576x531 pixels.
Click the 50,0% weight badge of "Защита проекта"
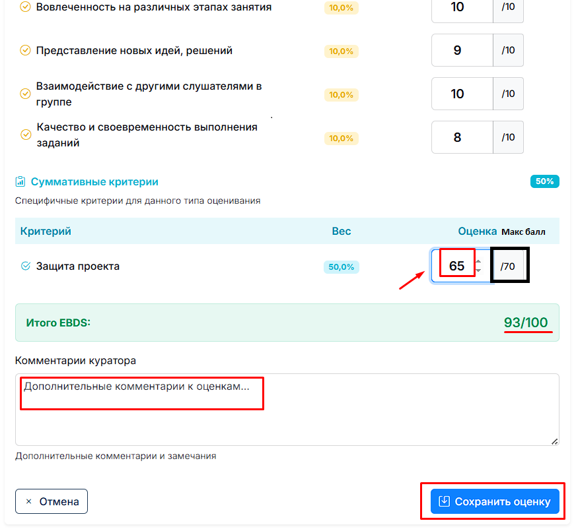point(341,266)
